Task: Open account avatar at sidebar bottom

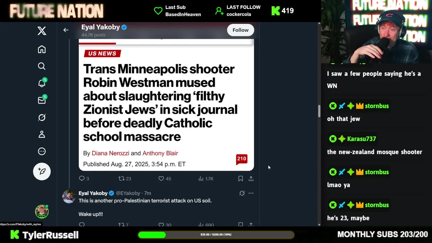Action: (42, 212)
